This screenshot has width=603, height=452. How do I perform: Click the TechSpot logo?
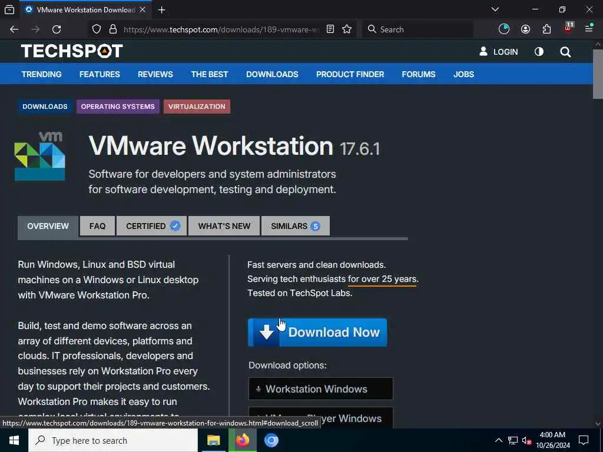tap(72, 51)
